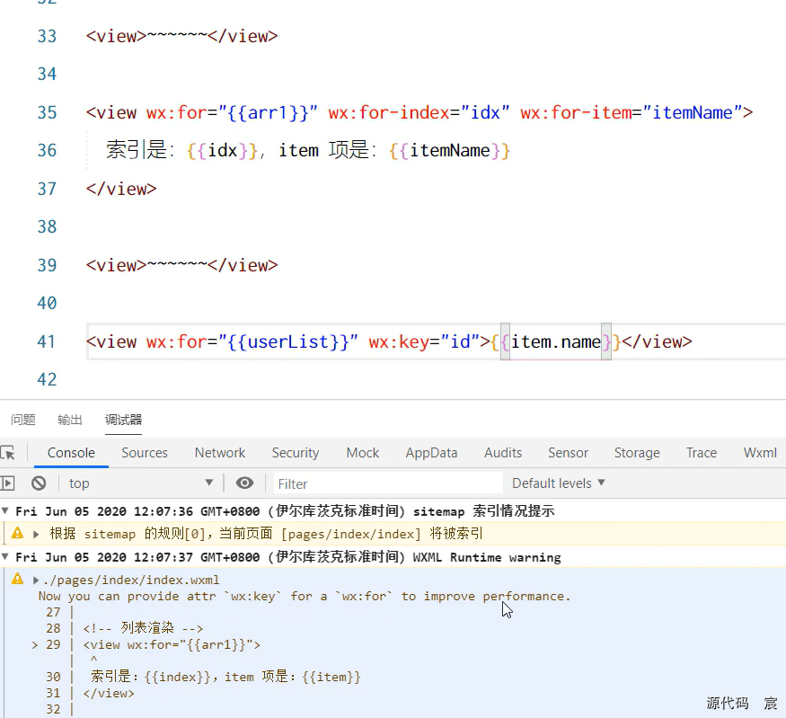Click {{idx}} expression on line 36
This screenshot has width=786, height=718.
[222, 150]
